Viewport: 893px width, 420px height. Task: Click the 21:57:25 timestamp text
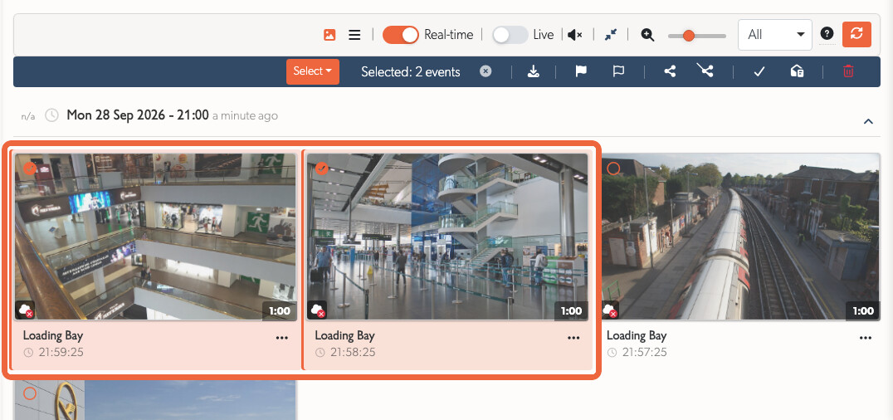[644, 352]
